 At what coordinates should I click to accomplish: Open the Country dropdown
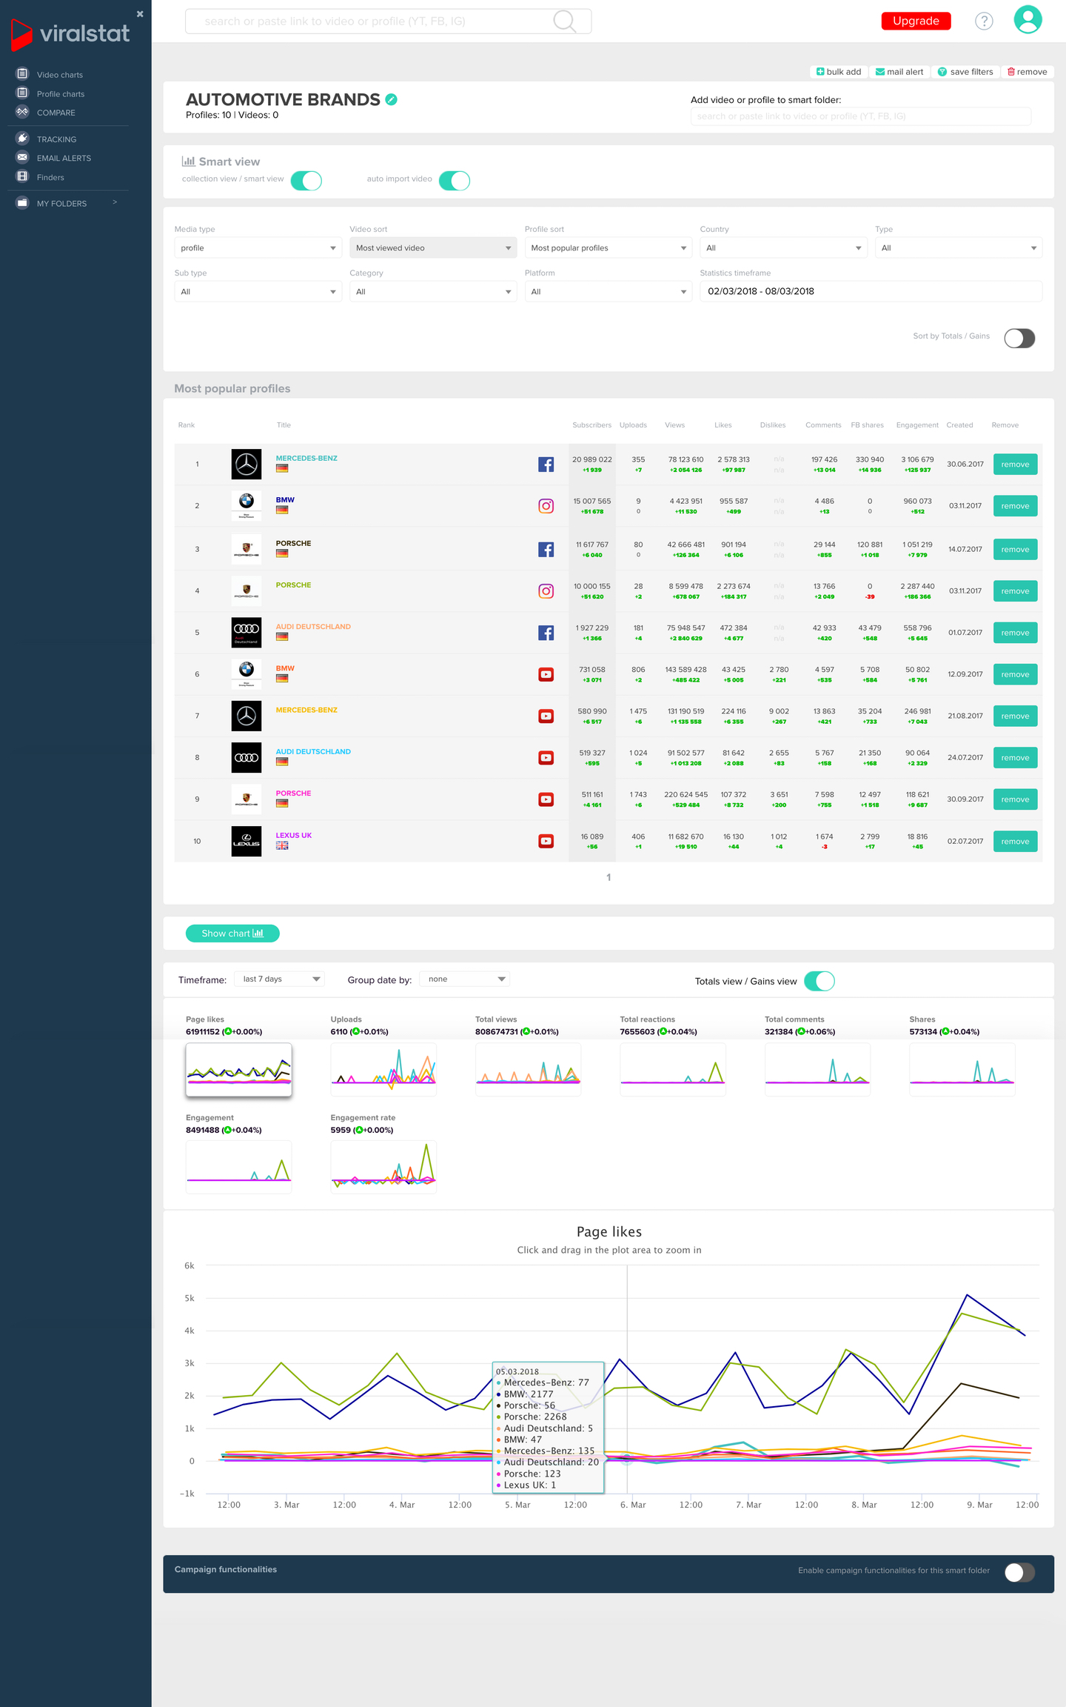(783, 247)
